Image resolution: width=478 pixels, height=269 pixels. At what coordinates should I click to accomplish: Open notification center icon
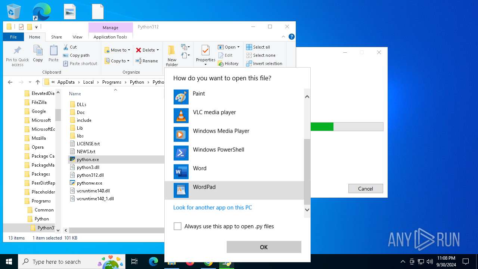[466, 262]
